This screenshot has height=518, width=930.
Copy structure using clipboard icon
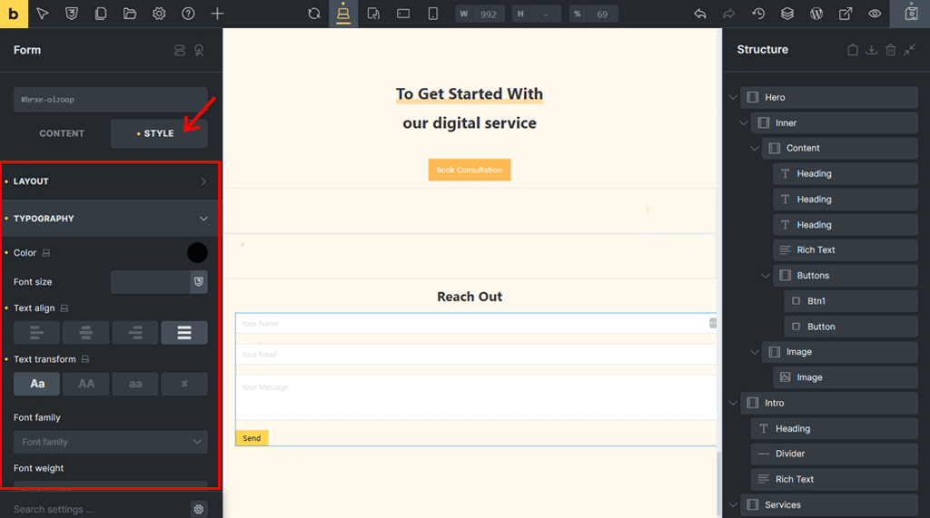click(x=852, y=50)
